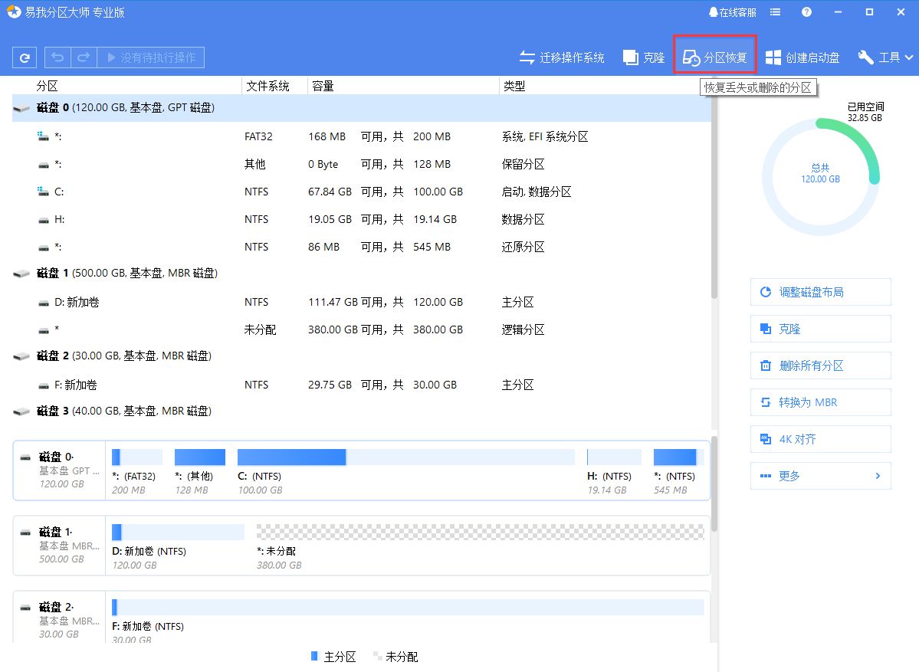Select the 128 MB 保留分区 row

click(361, 164)
